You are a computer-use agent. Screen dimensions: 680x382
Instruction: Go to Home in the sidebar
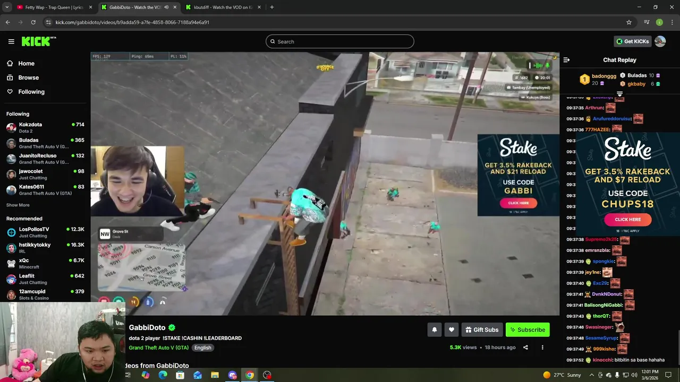click(26, 63)
